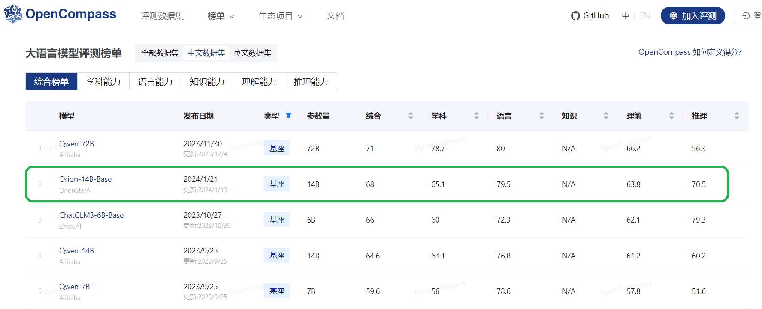
Task: Click the 加入评测 button
Action: coord(692,16)
